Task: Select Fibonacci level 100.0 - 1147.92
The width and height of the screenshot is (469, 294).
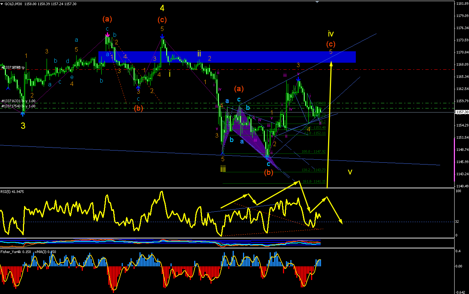Action: (x=314, y=152)
